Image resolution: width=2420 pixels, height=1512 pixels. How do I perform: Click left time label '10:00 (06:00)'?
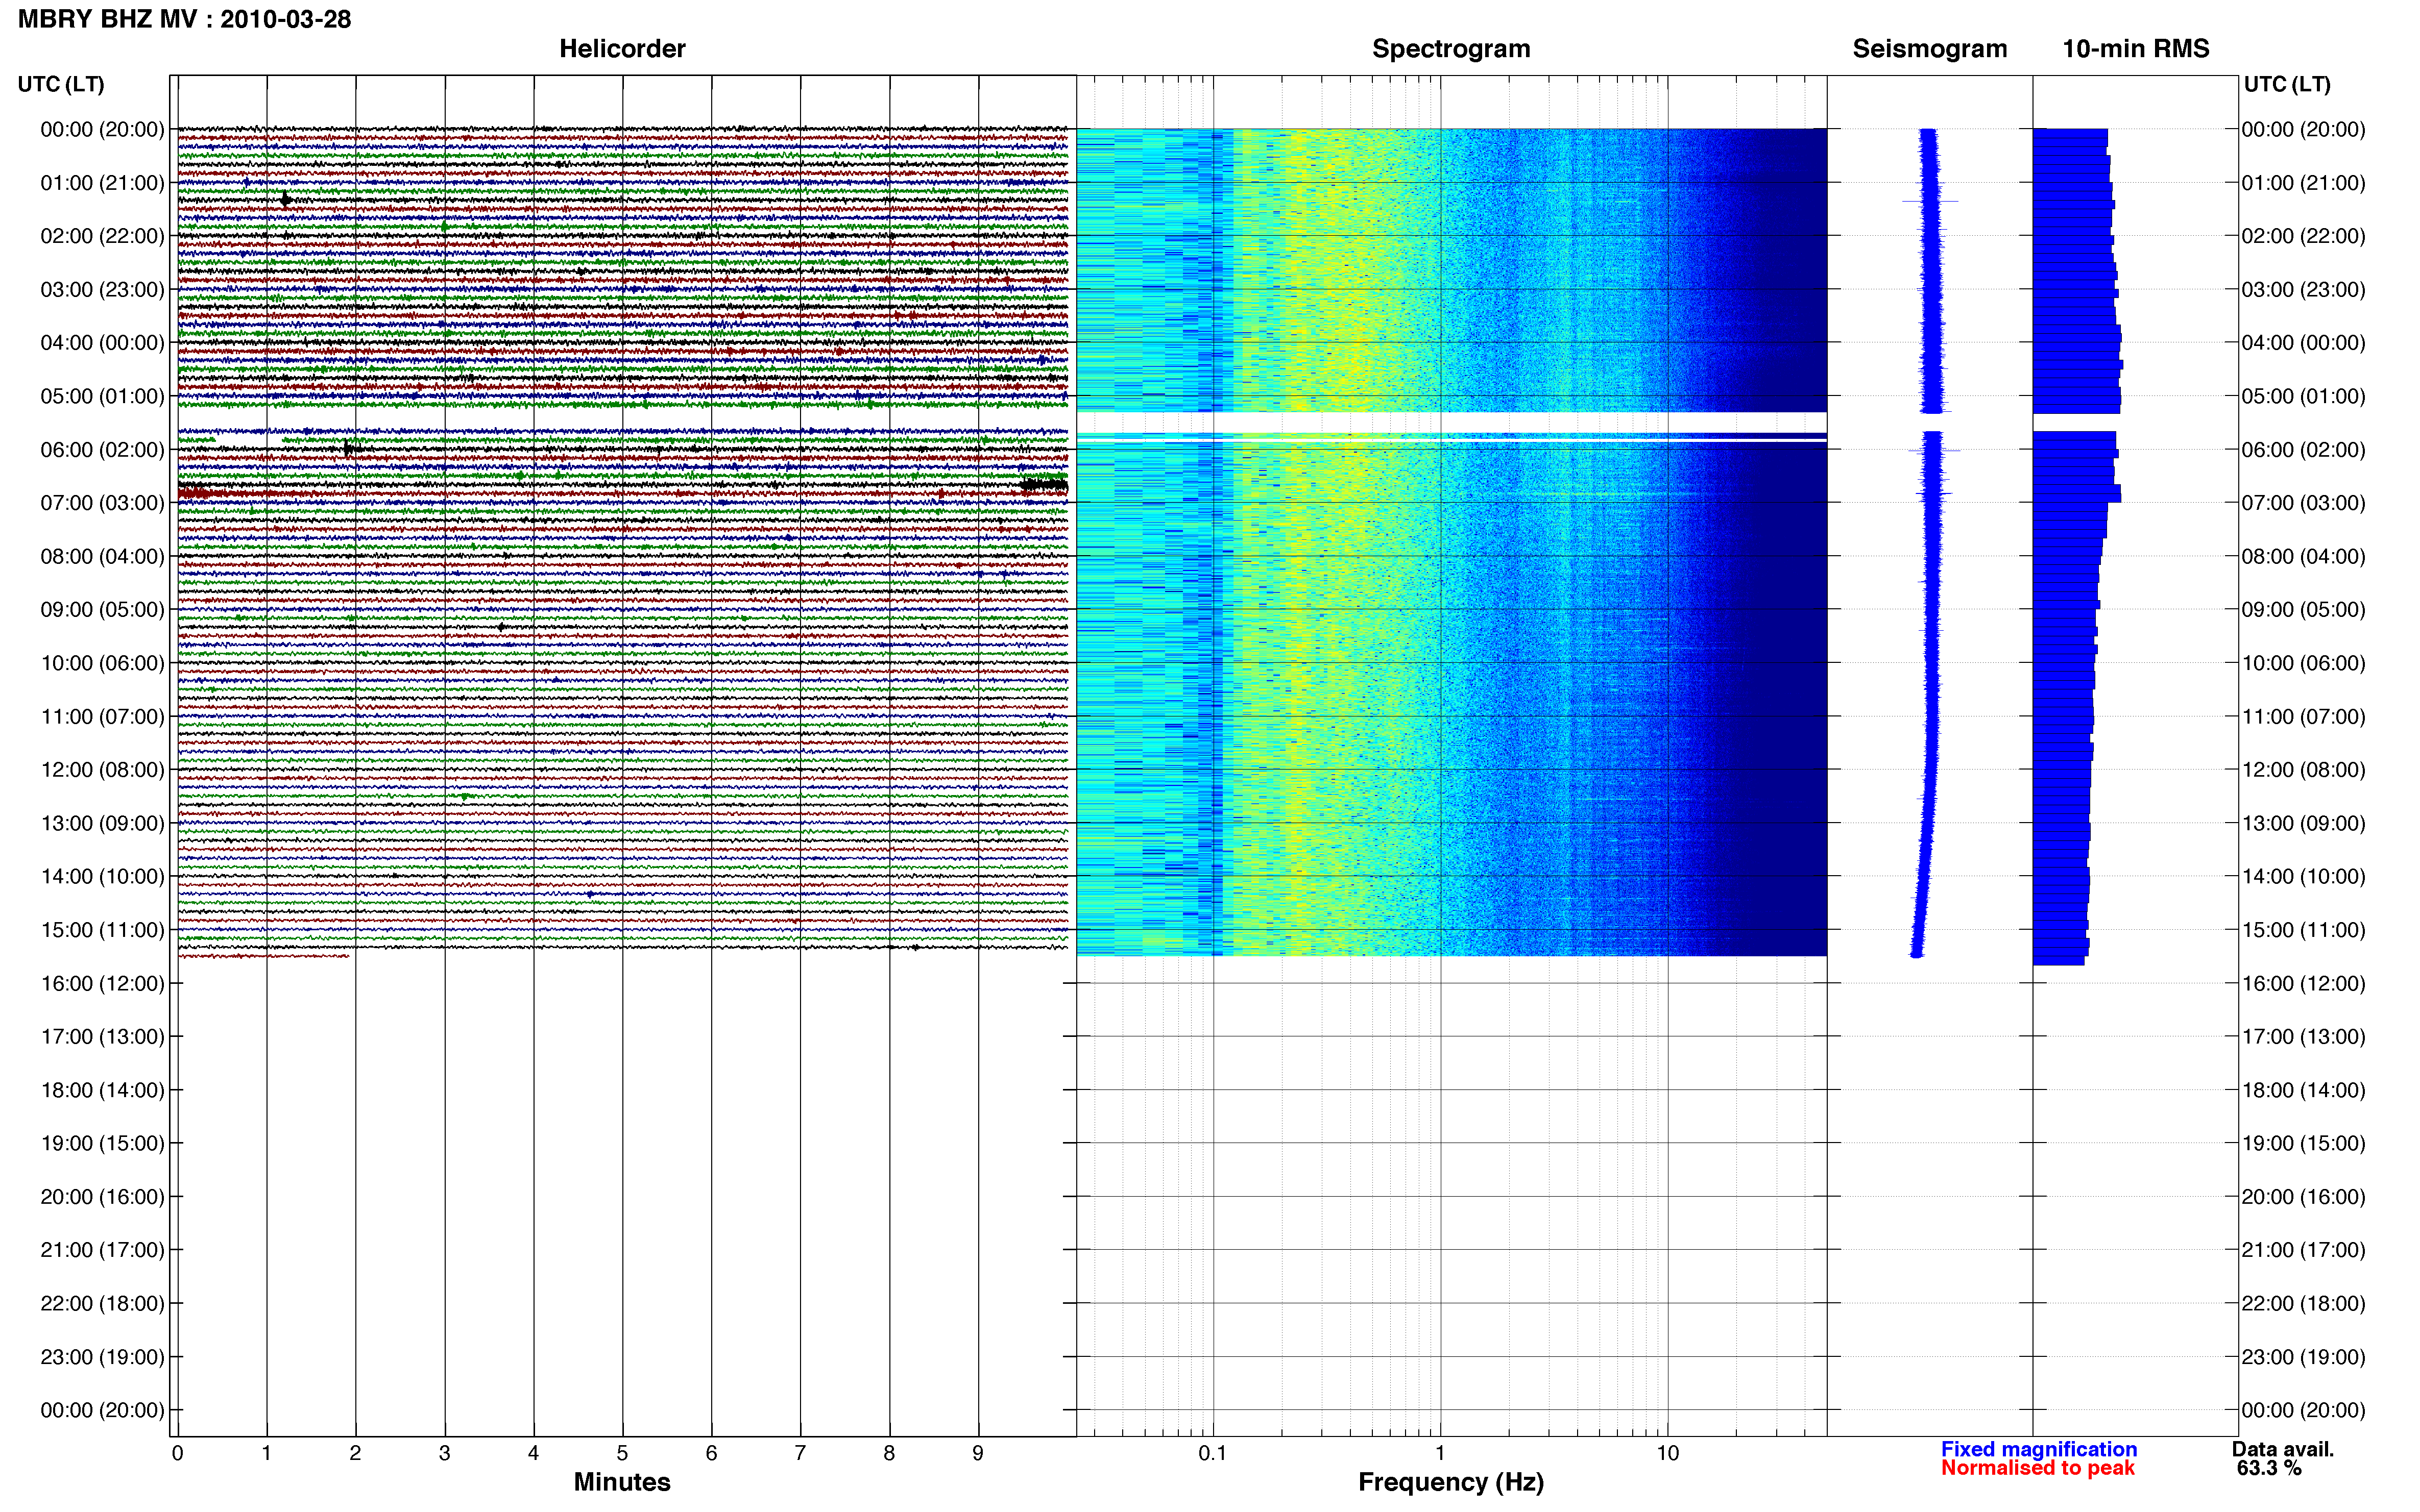[x=102, y=663]
